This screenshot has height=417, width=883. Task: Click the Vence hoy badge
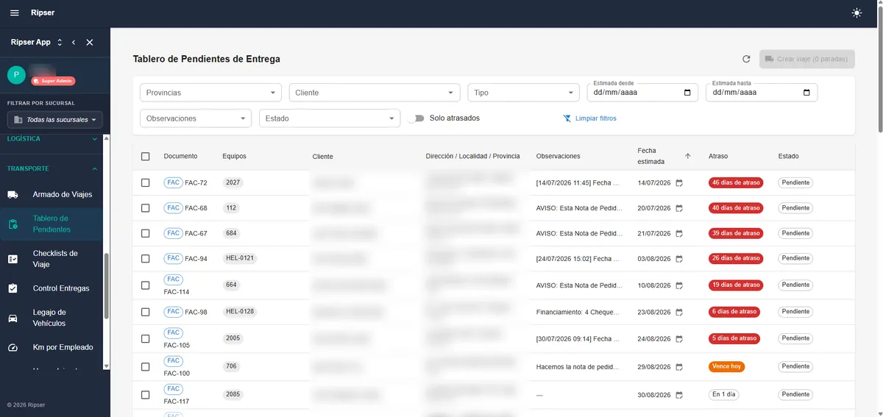click(726, 366)
